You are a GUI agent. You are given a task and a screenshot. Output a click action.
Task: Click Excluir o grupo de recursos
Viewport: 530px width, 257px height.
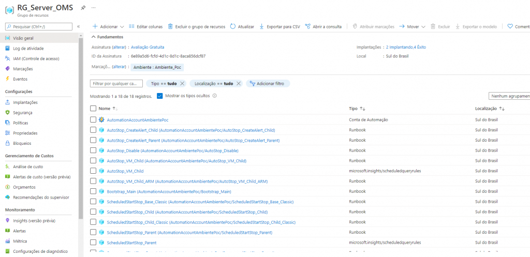click(x=197, y=26)
